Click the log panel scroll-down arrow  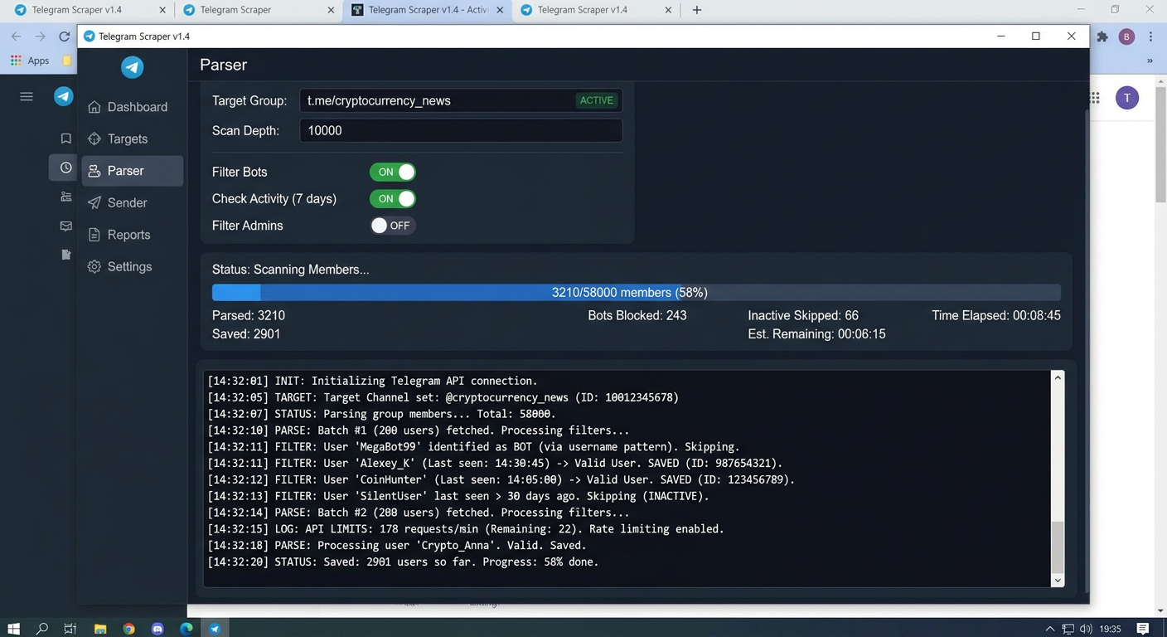pos(1058,581)
